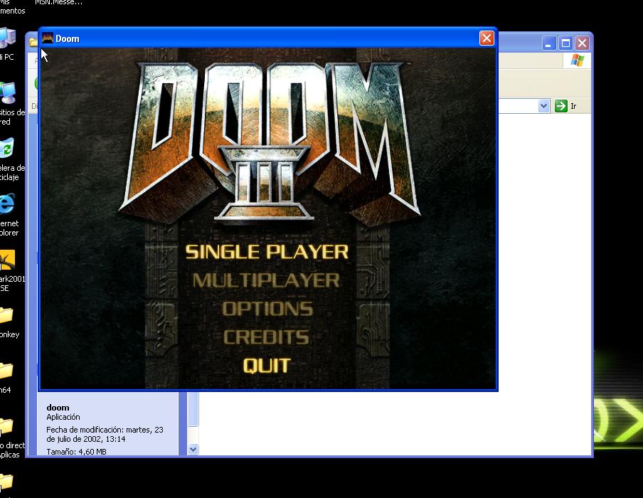The image size is (643, 498).
Task: Open the Multiplayer menu
Action: pos(266,280)
